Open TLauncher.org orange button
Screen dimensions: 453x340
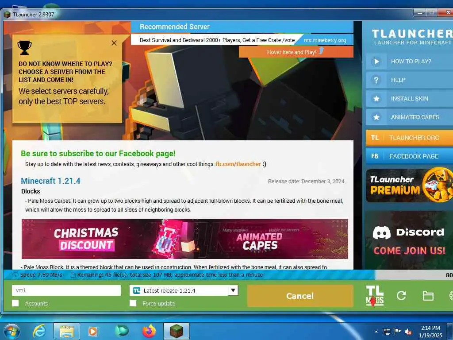coord(409,138)
